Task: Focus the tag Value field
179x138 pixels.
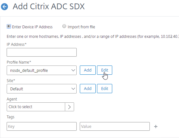Action: click(x=115, y=126)
